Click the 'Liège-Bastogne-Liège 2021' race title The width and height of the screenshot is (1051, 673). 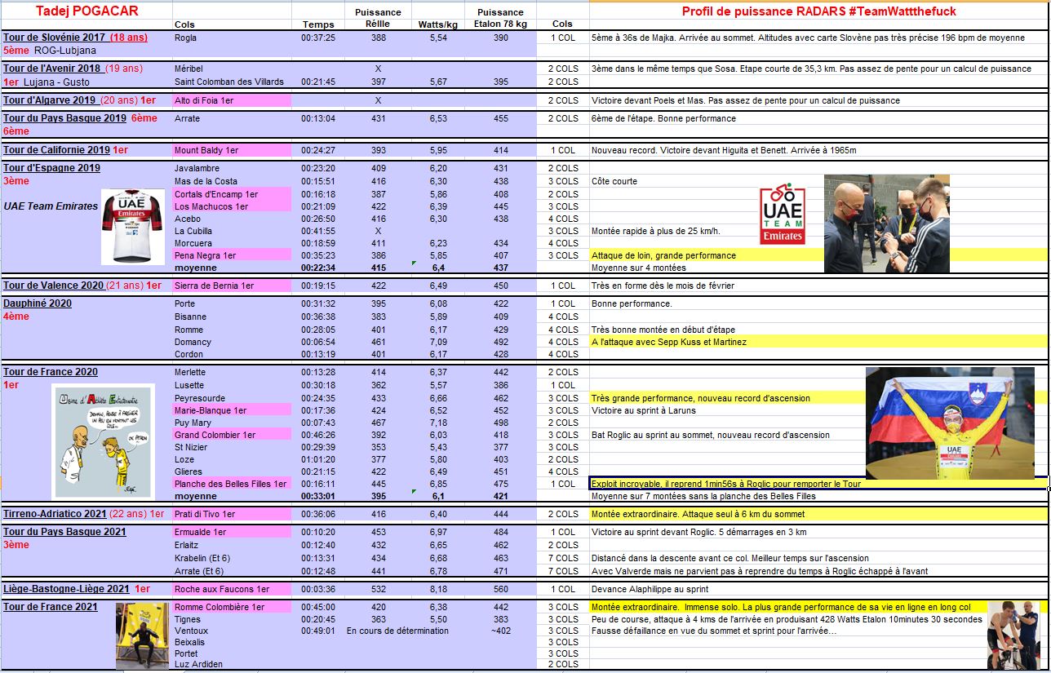(x=66, y=589)
